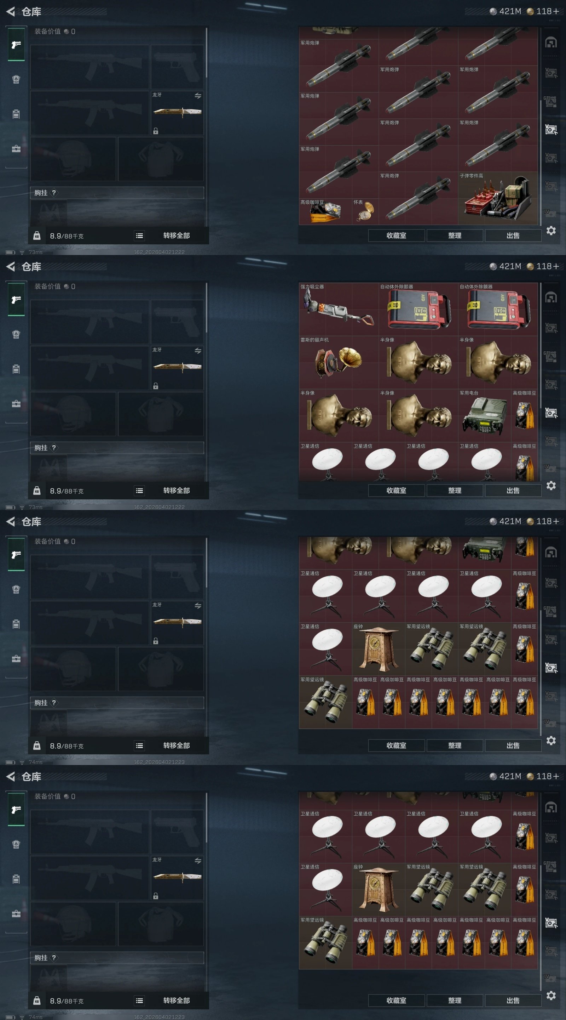Select the 强力吸尘器 vacuum item

(339, 309)
